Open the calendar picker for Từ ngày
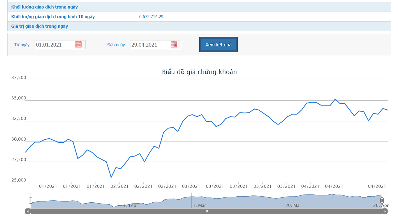The image size is (398, 224). tap(78, 45)
